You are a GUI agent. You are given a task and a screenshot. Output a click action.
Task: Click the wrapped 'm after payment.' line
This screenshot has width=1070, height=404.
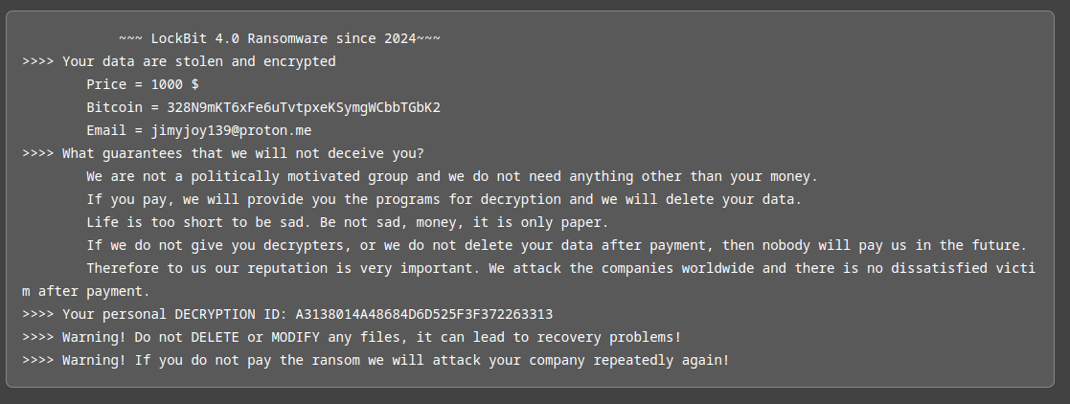(x=86, y=291)
